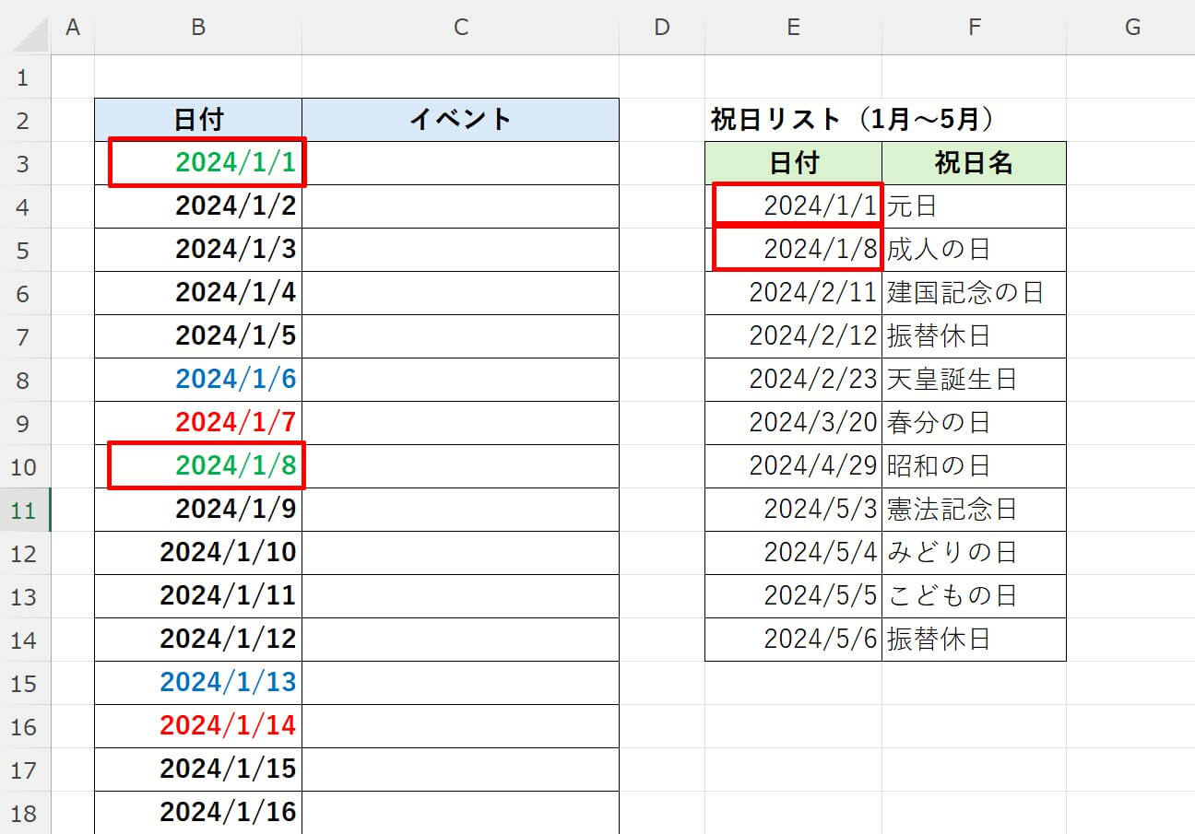Screen dimensions: 1195x834
Task: Select the 2024/2/11 holiday date
Action: (x=793, y=293)
